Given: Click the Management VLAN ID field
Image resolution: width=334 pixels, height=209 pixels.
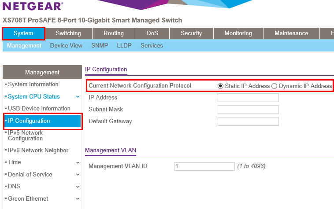Looking at the screenshot, I should coord(204,166).
